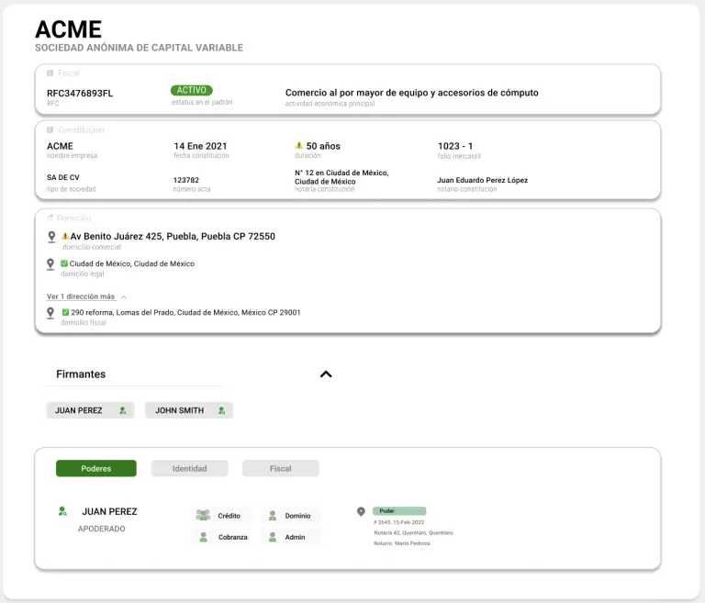
Task: Click the Fiscal section header icon
Action: pyautogui.click(x=50, y=73)
